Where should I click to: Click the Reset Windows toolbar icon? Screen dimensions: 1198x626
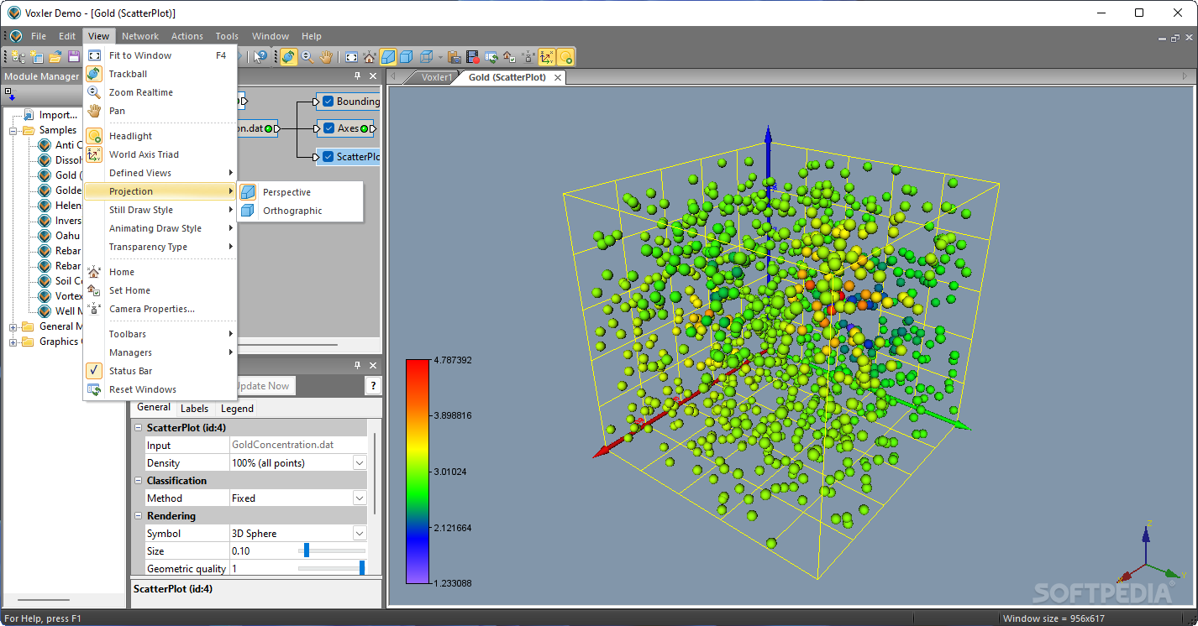491,57
